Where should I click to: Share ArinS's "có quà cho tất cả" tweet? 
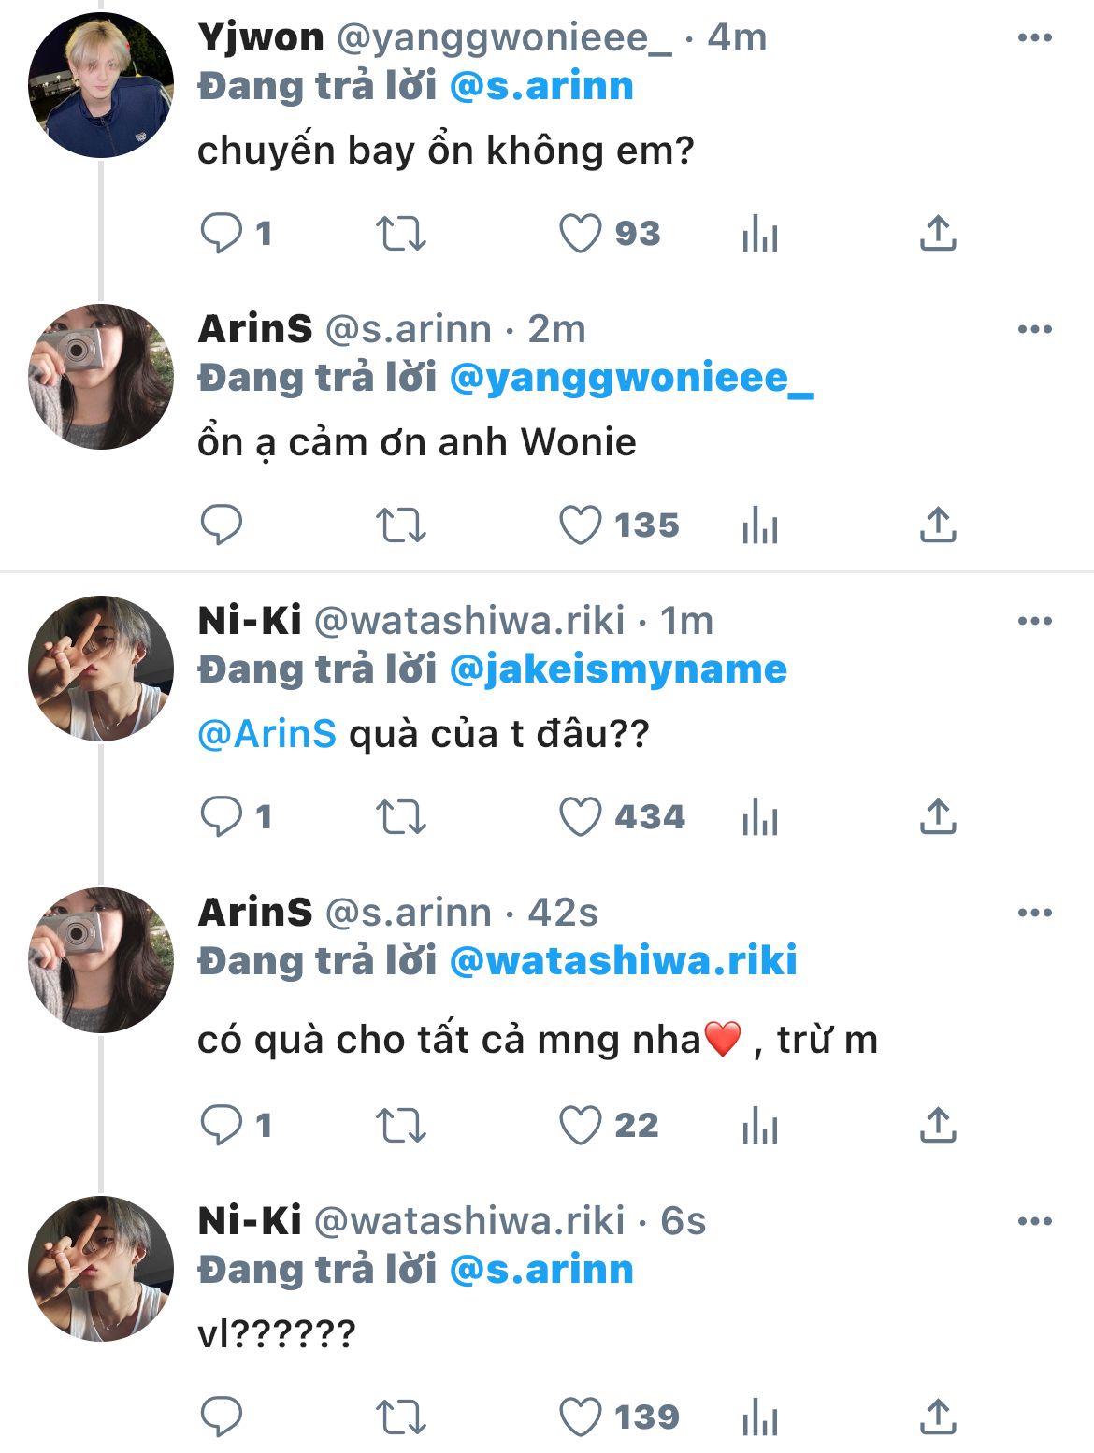click(x=938, y=1125)
